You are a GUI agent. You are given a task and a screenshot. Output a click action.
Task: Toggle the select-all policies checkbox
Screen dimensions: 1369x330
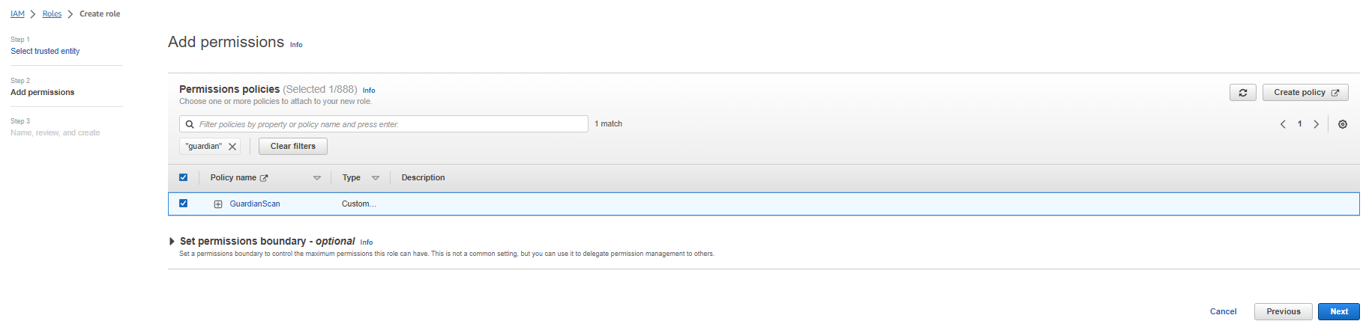(x=183, y=177)
